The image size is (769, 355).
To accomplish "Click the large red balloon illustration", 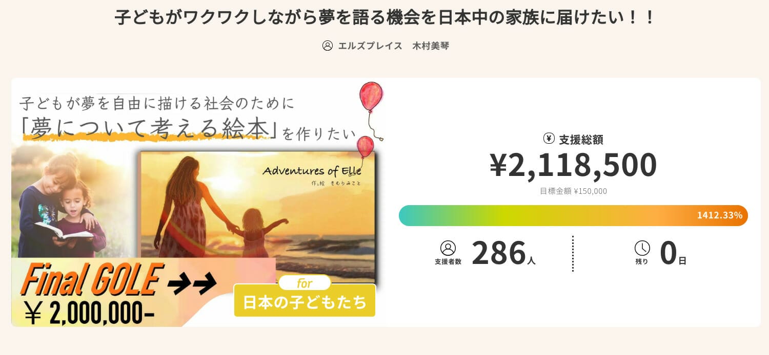I will point(371,97).
